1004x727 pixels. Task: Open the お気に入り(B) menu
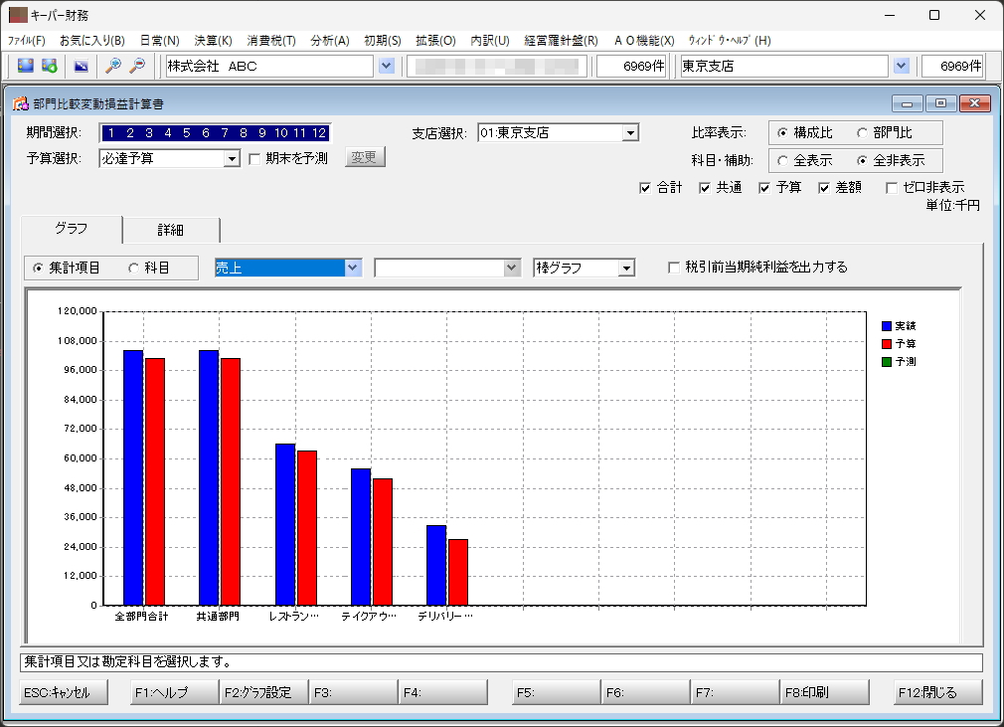pyautogui.click(x=92, y=41)
